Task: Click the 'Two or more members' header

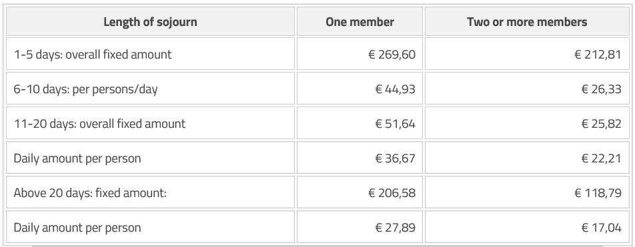Action: point(527,21)
